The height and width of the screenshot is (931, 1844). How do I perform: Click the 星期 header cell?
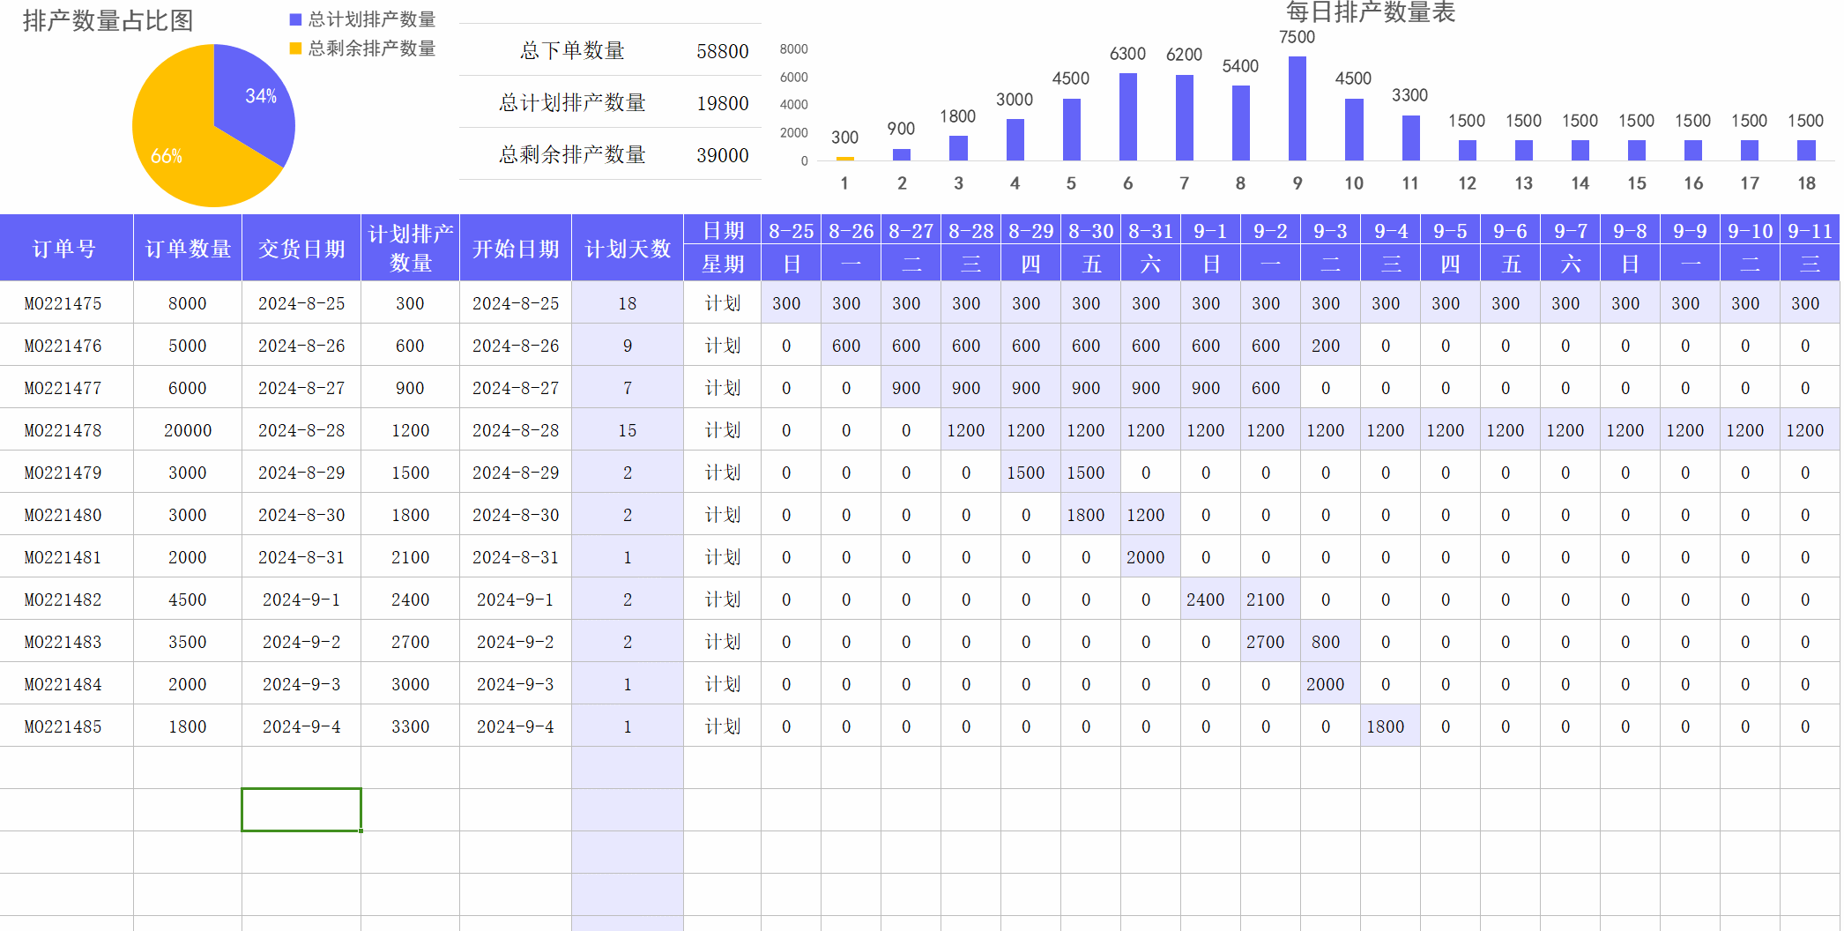click(x=723, y=264)
